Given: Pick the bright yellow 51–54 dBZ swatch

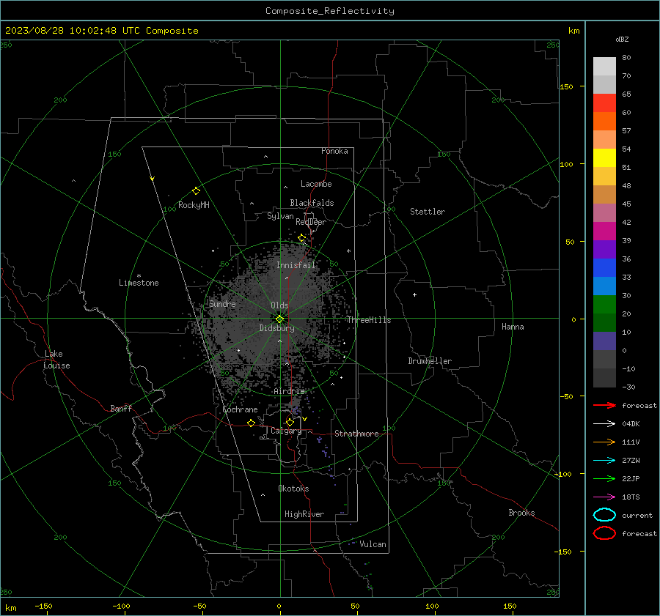Looking at the screenshot, I should 604,157.
